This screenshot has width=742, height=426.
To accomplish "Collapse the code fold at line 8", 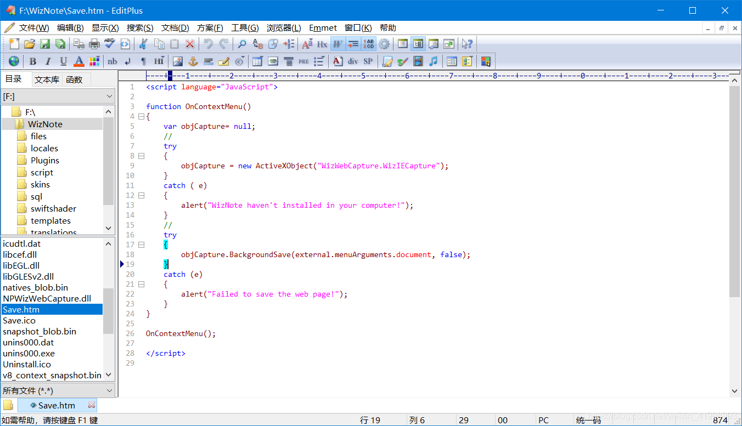I will coord(141,156).
